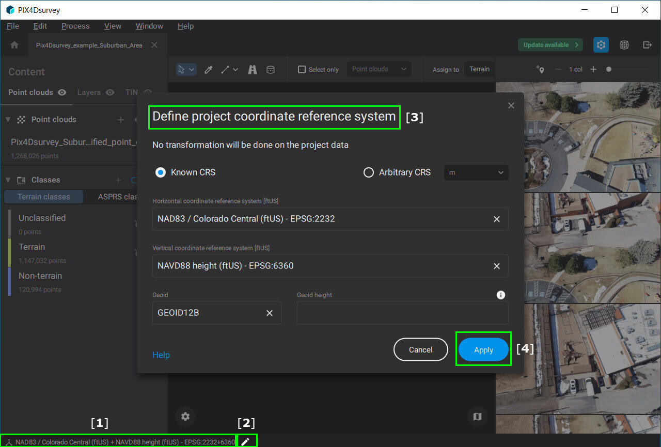Collapse the Point clouds section triangle
This screenshot has width=661, height=447.
[8, 119]
